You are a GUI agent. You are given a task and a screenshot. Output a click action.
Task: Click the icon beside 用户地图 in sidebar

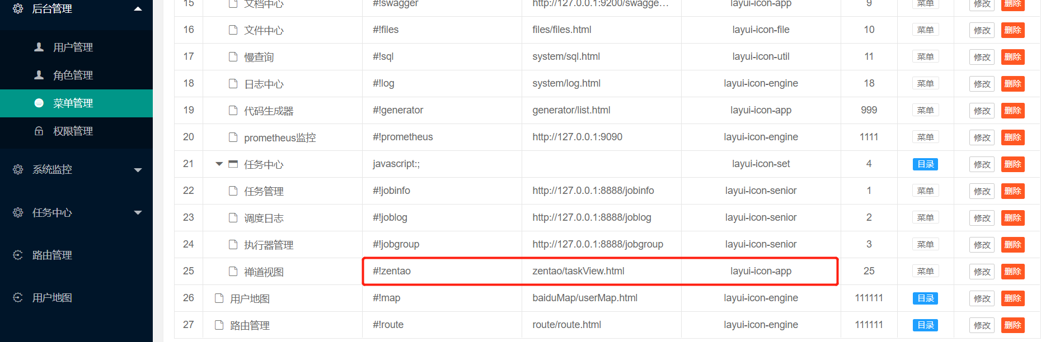coord(18,297)
